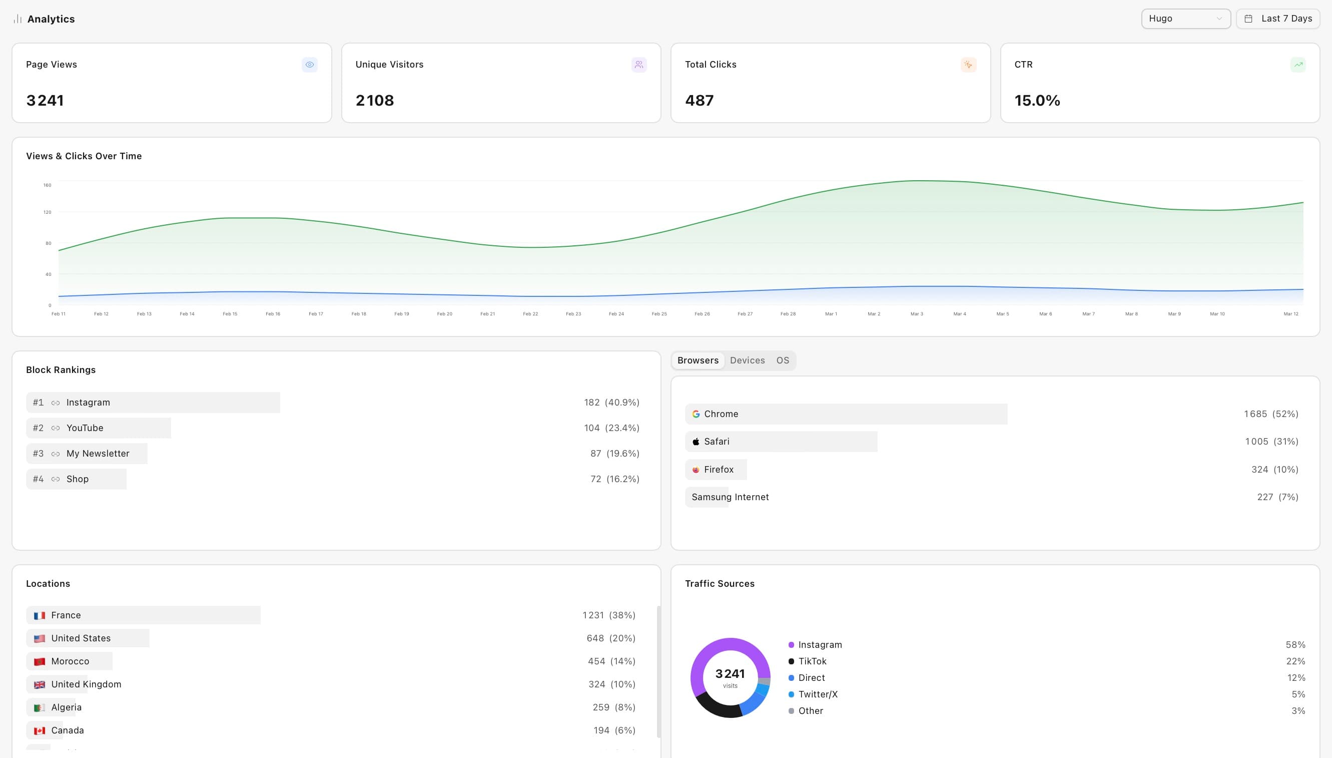1332x758 pixels.
Task: Click the eye icon on Page Views card
Action: tap(310, 65)
